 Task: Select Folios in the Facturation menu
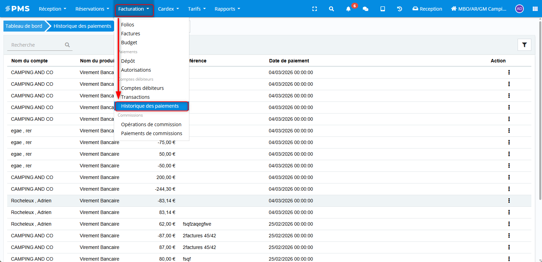click(x=128, y=25)
